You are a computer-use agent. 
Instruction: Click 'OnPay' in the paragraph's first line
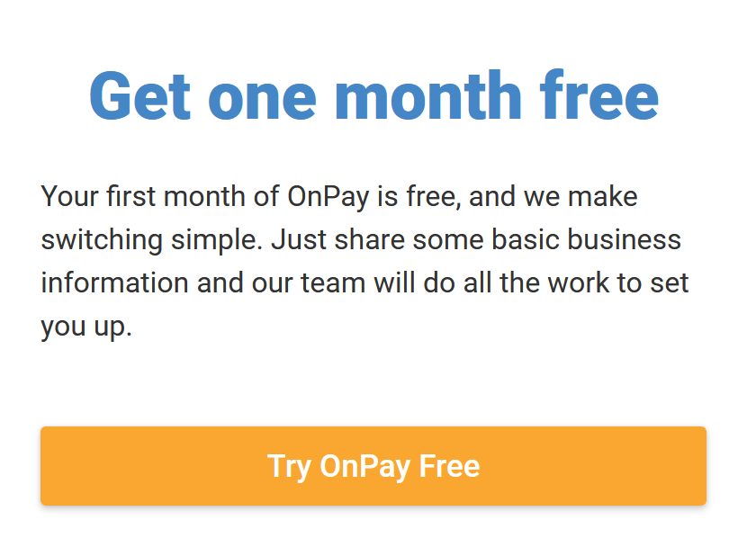[328, 197]
